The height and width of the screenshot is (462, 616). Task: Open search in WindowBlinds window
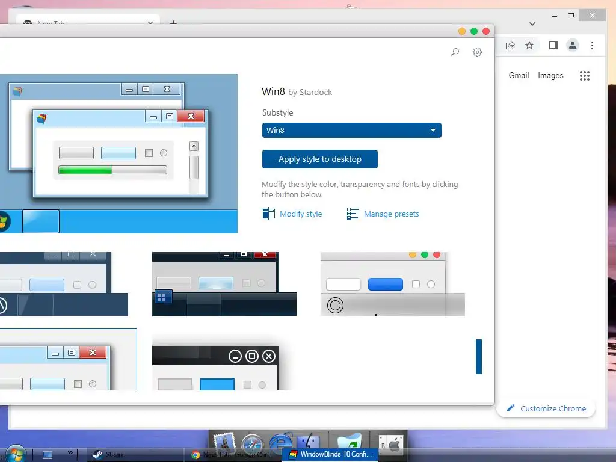pos(455,52)
